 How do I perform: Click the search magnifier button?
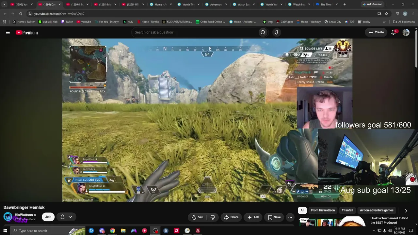[263, 32]
